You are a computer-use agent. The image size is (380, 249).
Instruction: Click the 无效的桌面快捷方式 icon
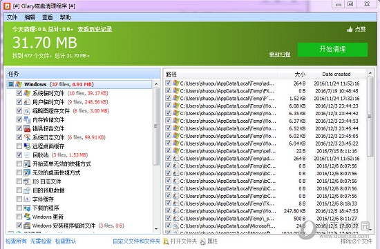(x=27, y=172)
